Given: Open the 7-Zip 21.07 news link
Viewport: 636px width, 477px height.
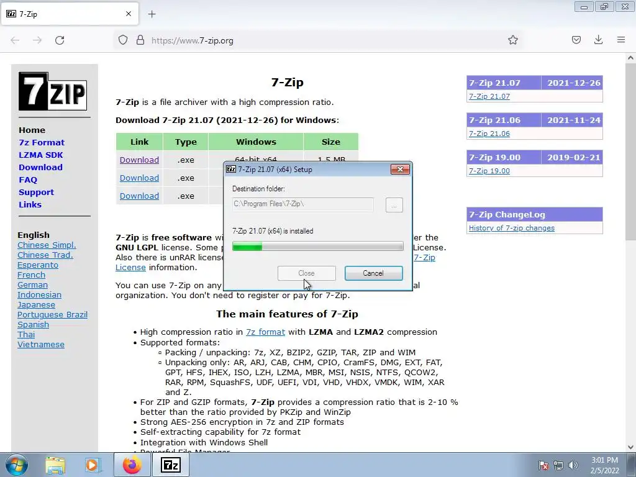Looking at the screenshot, I should tap(489, 96).
